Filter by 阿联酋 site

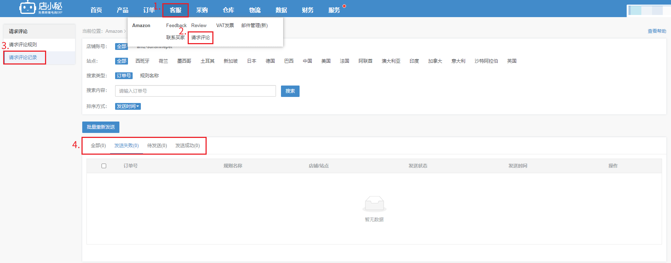(x=366, y=61)
